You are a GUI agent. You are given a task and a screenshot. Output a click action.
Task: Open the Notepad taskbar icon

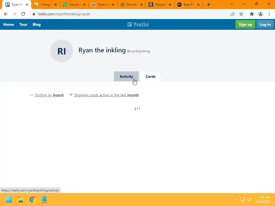point(44,200)
